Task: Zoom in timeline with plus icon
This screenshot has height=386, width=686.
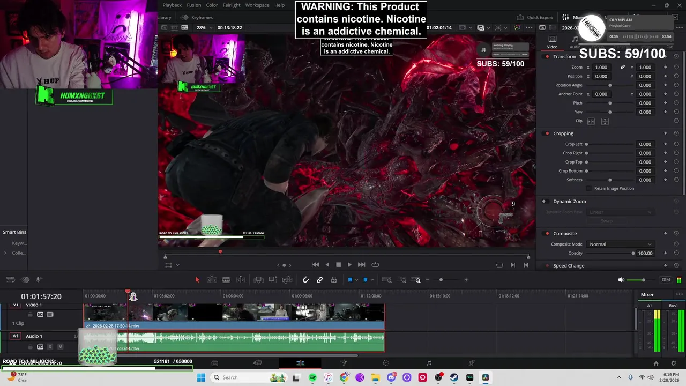Action: point(466,280)
